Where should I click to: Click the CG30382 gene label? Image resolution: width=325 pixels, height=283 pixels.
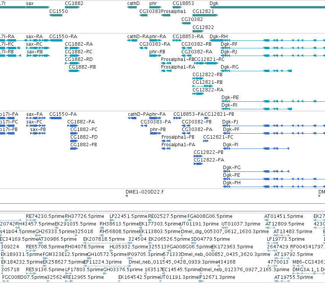click(x=192, y=19)
